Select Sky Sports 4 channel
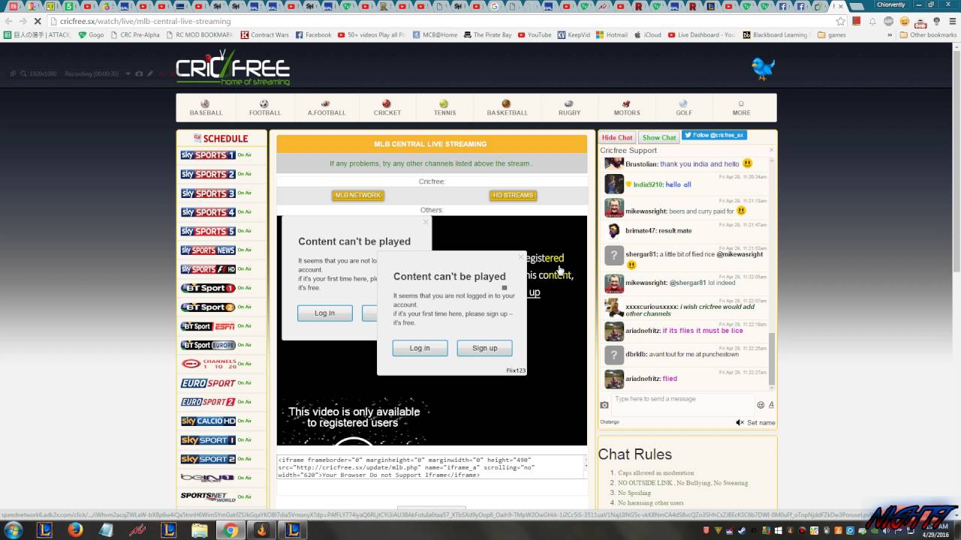The width and height of the screenshot is (961, 540). click(x=208, y=212)
